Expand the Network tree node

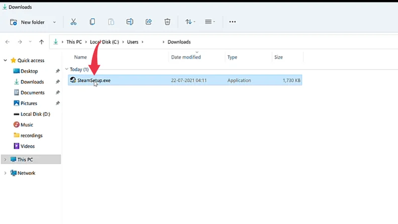pyautogui.click(x=5, y=173)
